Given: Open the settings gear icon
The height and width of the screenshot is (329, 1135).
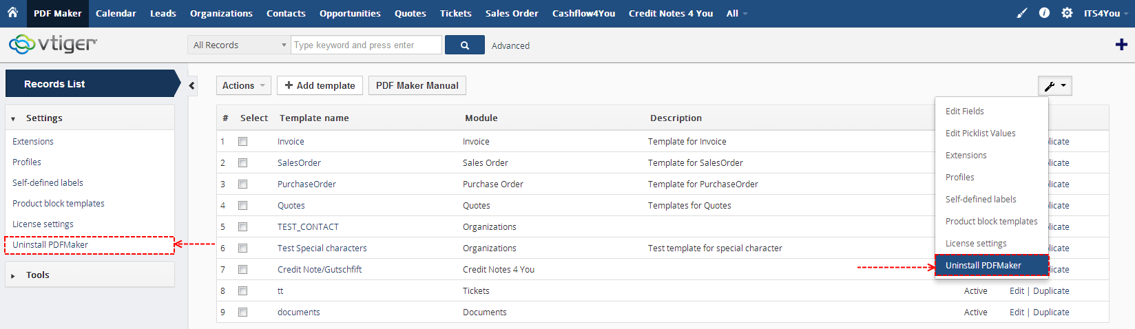Looking at the screenshot, I should (1067, 13).
